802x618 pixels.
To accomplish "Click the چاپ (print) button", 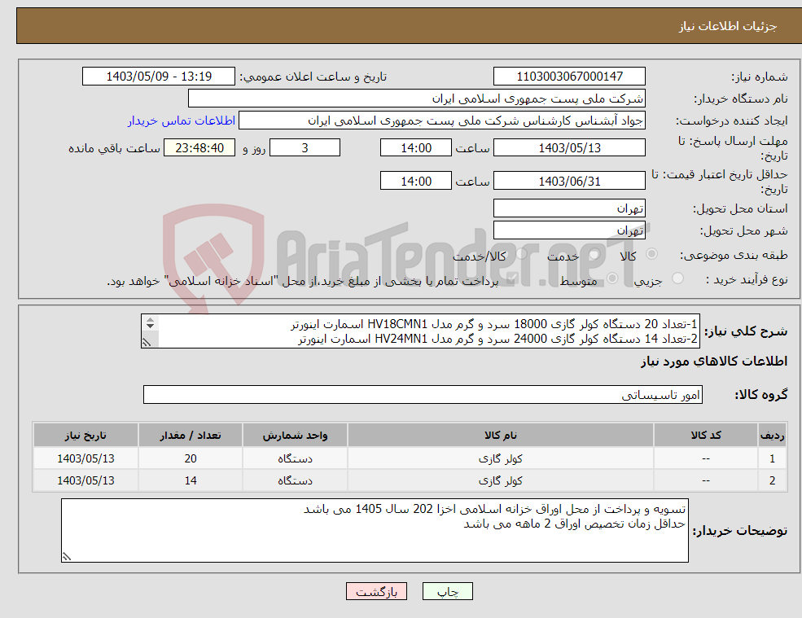I will [448, 591].
